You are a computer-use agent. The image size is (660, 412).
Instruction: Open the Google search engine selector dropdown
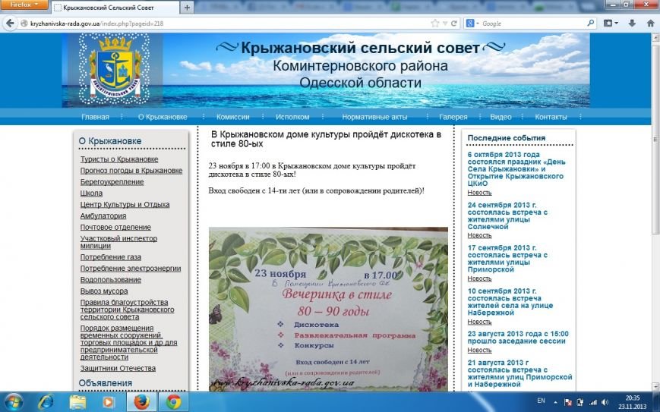(472, 24)
